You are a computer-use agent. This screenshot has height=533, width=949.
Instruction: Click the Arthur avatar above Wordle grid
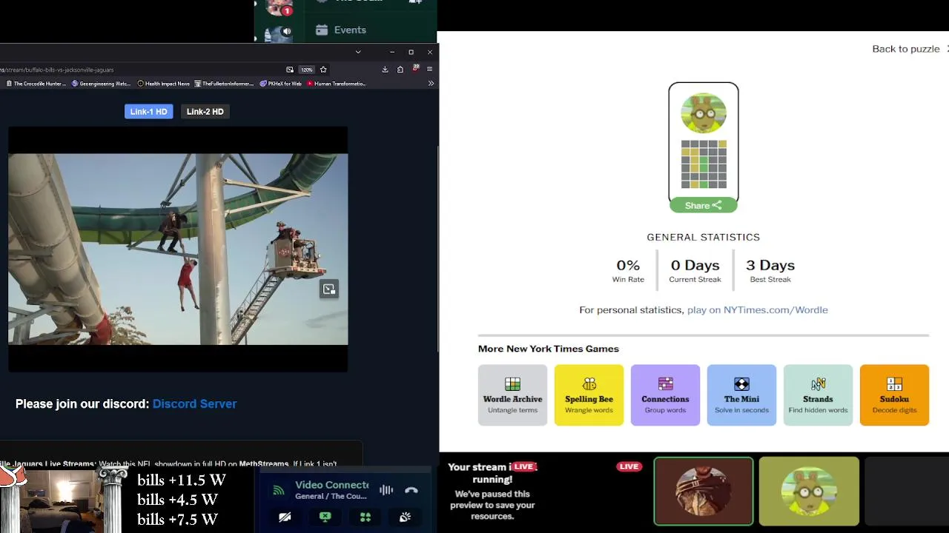pos(704,113)
